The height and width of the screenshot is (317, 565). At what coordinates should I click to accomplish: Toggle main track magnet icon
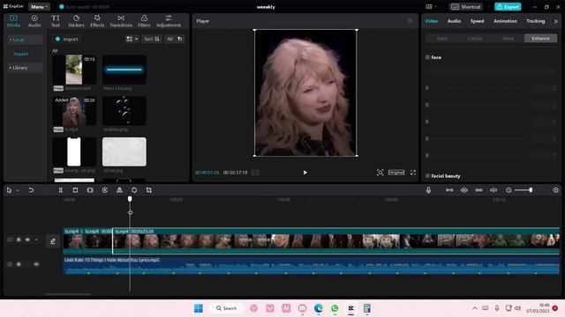click(449, 190)
